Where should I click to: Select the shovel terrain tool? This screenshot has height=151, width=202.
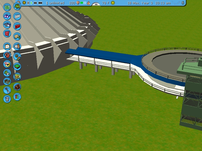pyautogui.click(x=7, y=90)
